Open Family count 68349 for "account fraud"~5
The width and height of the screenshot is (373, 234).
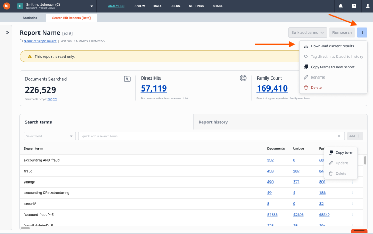click(324, 215)
